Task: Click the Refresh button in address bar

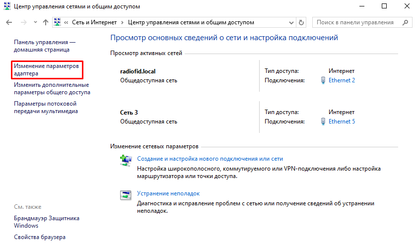Action: [301, 22]
